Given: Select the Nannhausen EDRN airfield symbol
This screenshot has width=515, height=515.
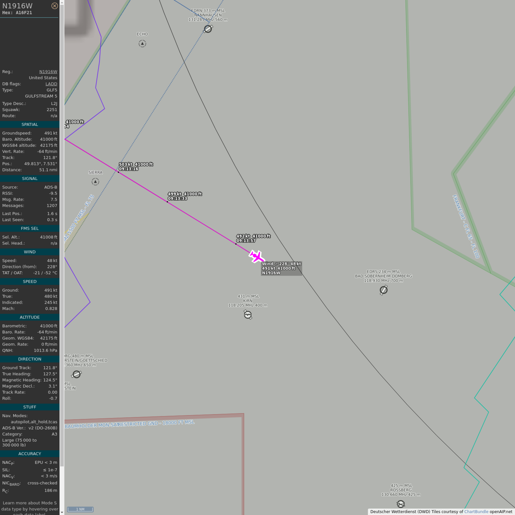Looking at the screenshot, I should click(x=208, y=29).
